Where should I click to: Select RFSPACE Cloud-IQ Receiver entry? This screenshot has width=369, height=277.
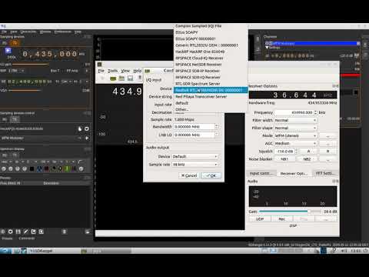(211, 58)
